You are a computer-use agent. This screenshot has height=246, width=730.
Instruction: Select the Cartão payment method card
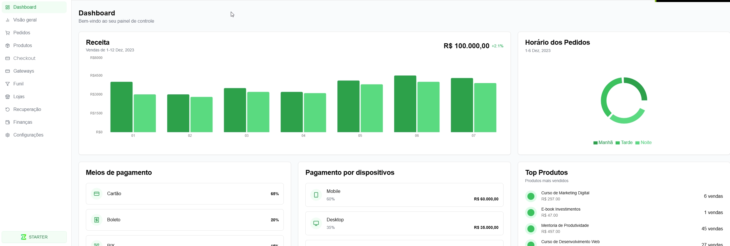[x=185, y=194]
